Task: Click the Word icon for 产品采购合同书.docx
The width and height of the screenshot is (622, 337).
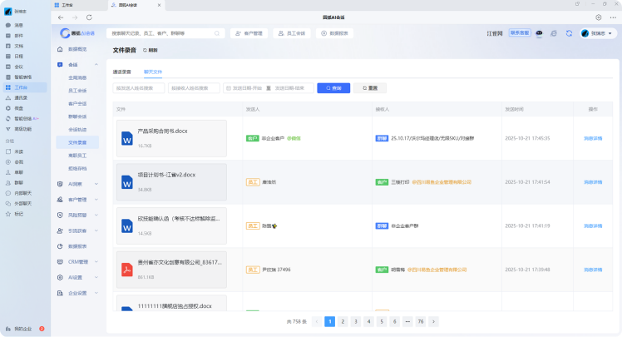Action: (x=127, y=138)
